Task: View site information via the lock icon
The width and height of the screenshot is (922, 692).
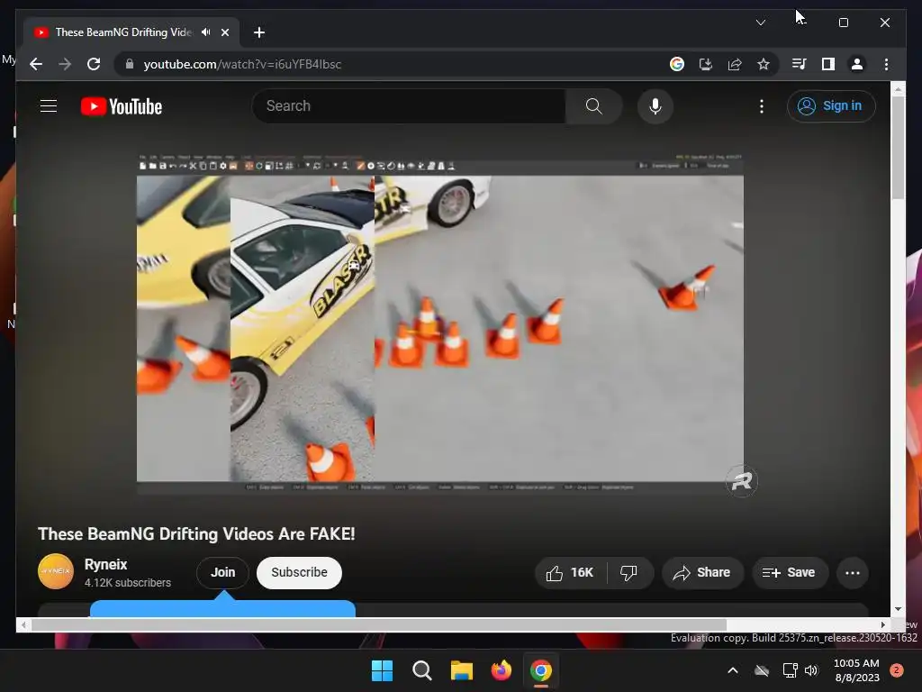Action: [130, 64]
